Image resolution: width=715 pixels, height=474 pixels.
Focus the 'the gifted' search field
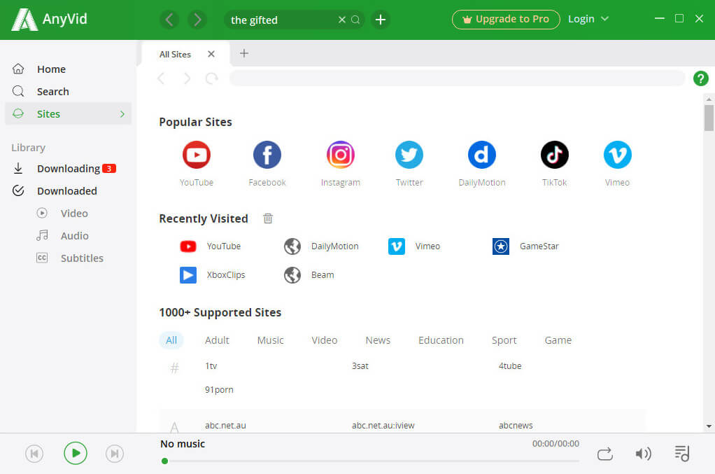pos(281,20)
